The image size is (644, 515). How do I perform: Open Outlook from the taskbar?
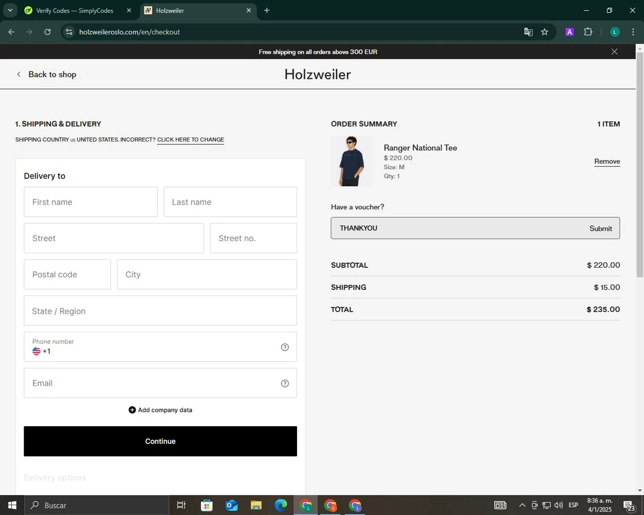click(231, 505)
